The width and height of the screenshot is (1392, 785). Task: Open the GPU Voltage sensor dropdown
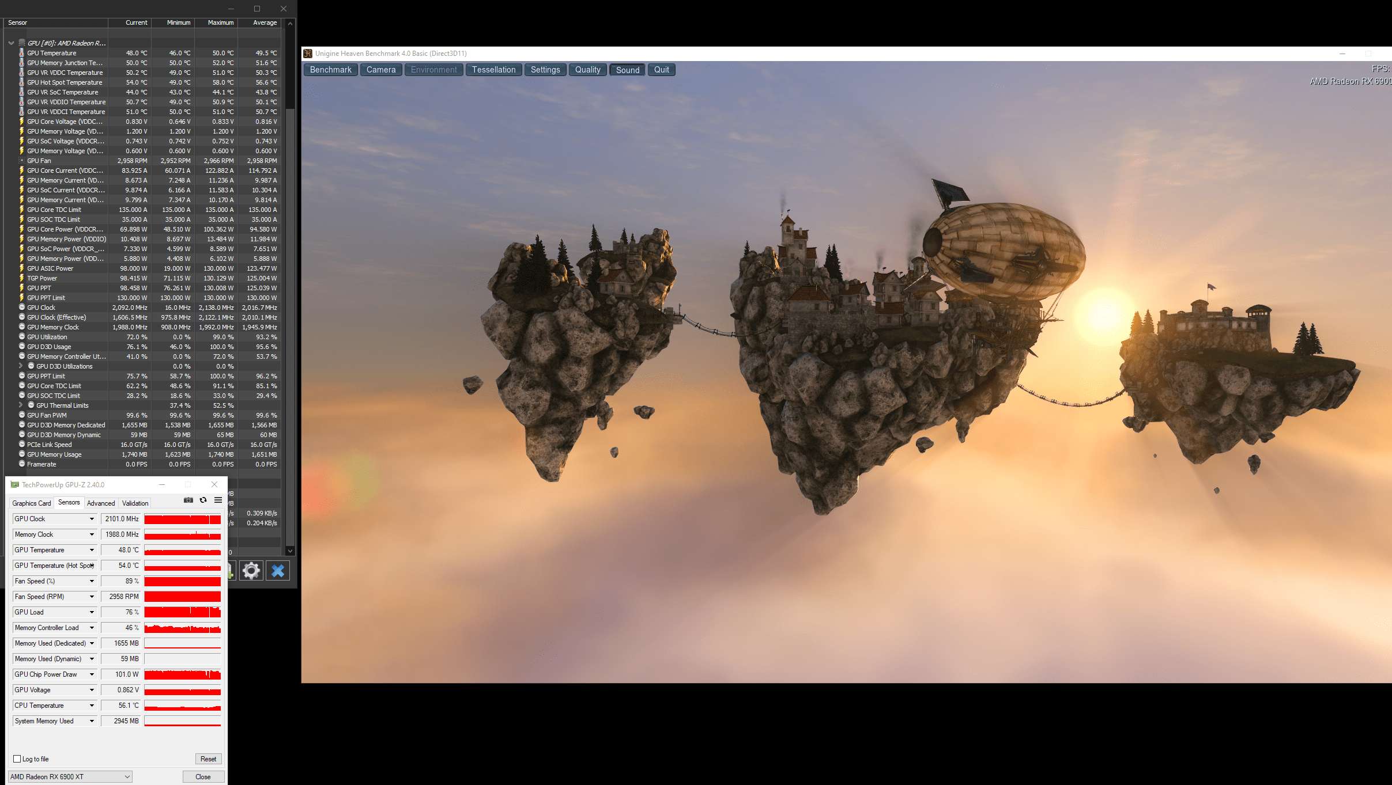pos(92,690)
